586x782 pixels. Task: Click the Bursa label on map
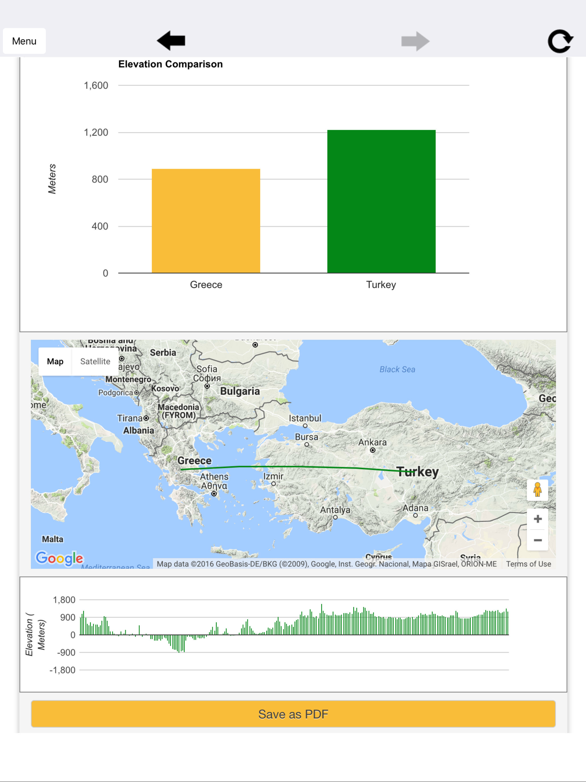click(306, 437)
